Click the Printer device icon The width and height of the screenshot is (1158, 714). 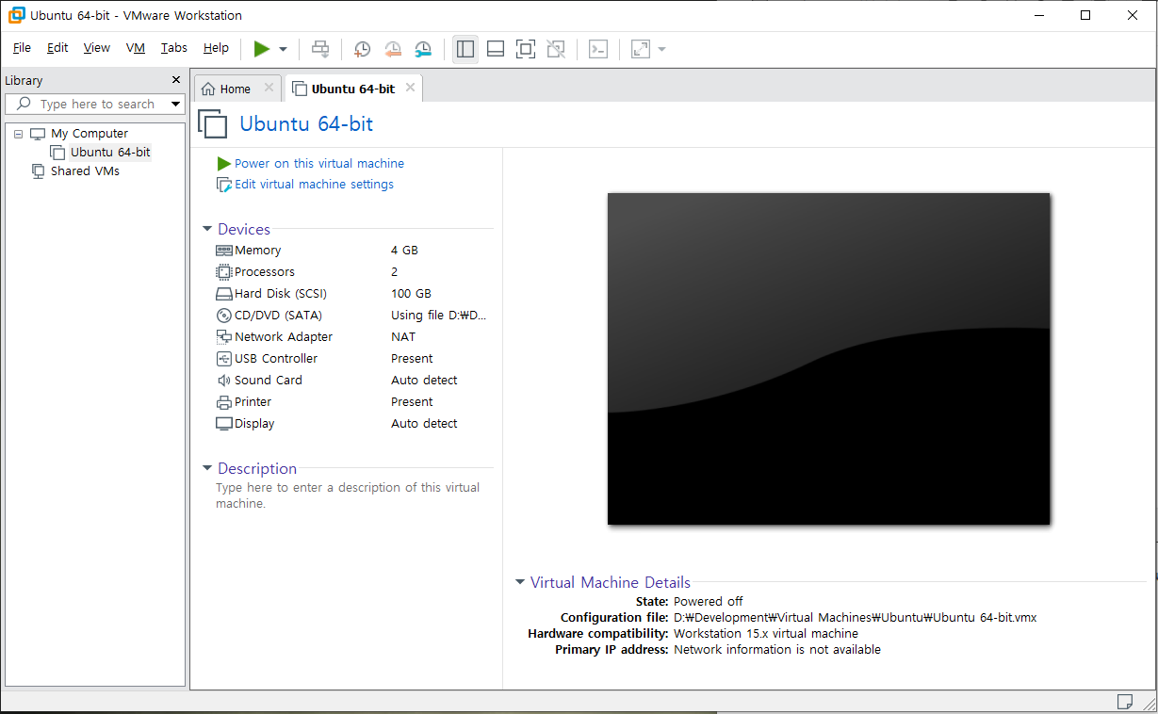224,402
